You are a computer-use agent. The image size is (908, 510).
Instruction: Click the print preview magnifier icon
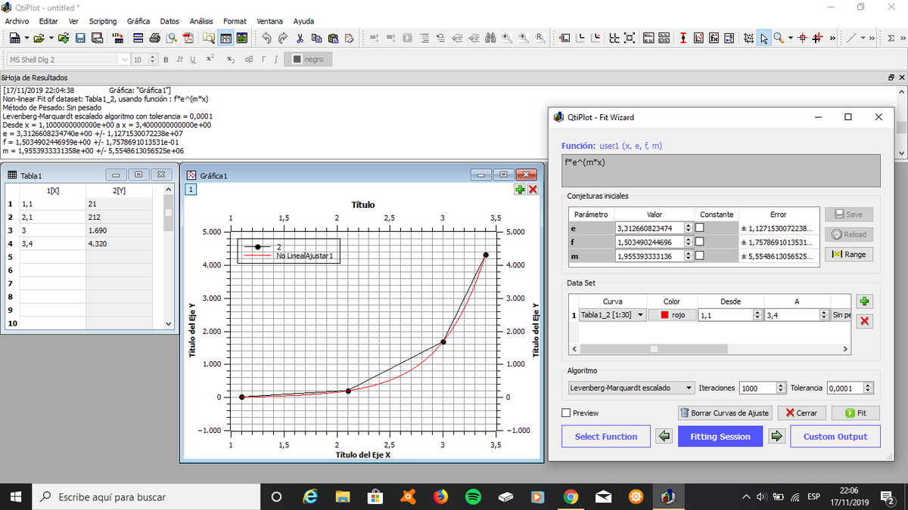172,38
